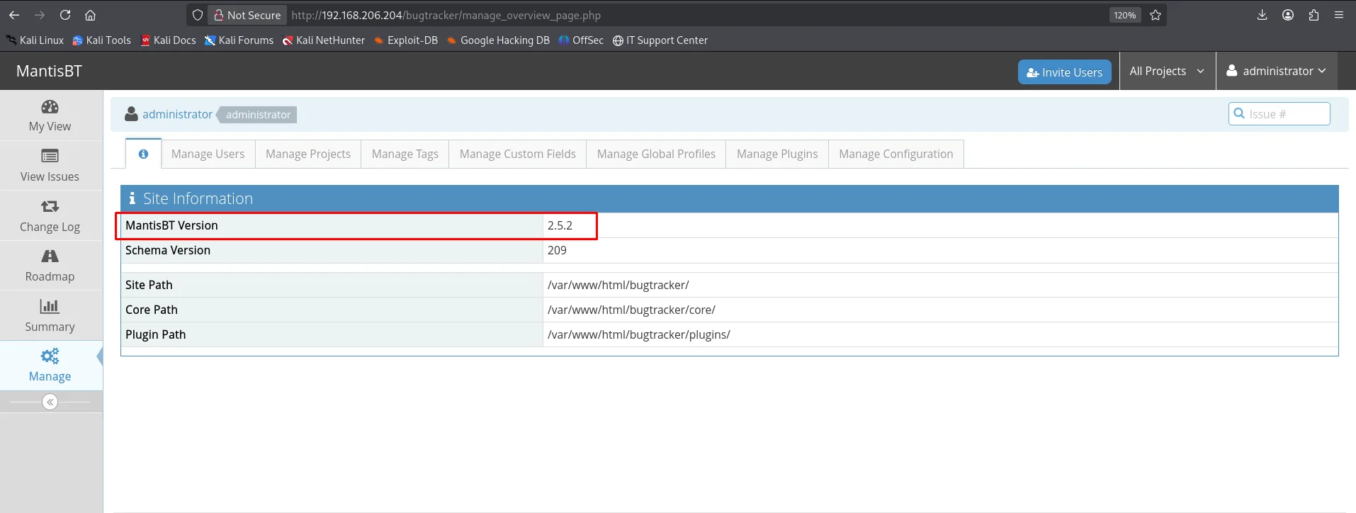Image resolution: width=1356 pixels, height=513 pixels.
Task: Open the Kali Tools bookmark
Action: (102, 40)
